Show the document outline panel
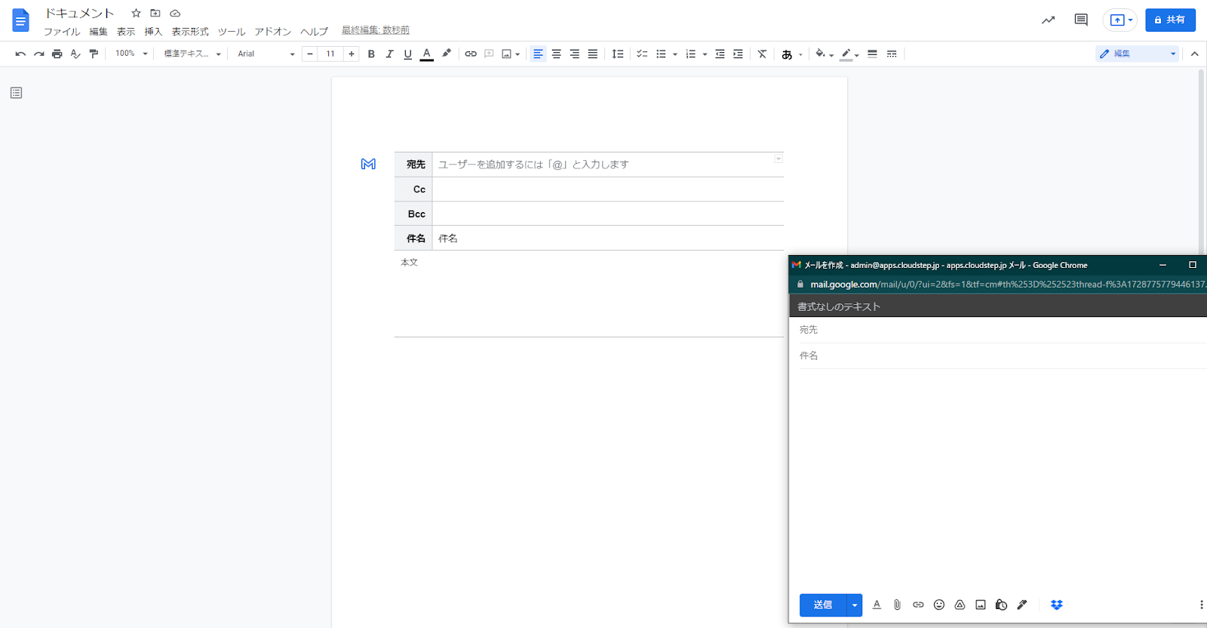Screen dimensions: 1207x628 [16, 93]
